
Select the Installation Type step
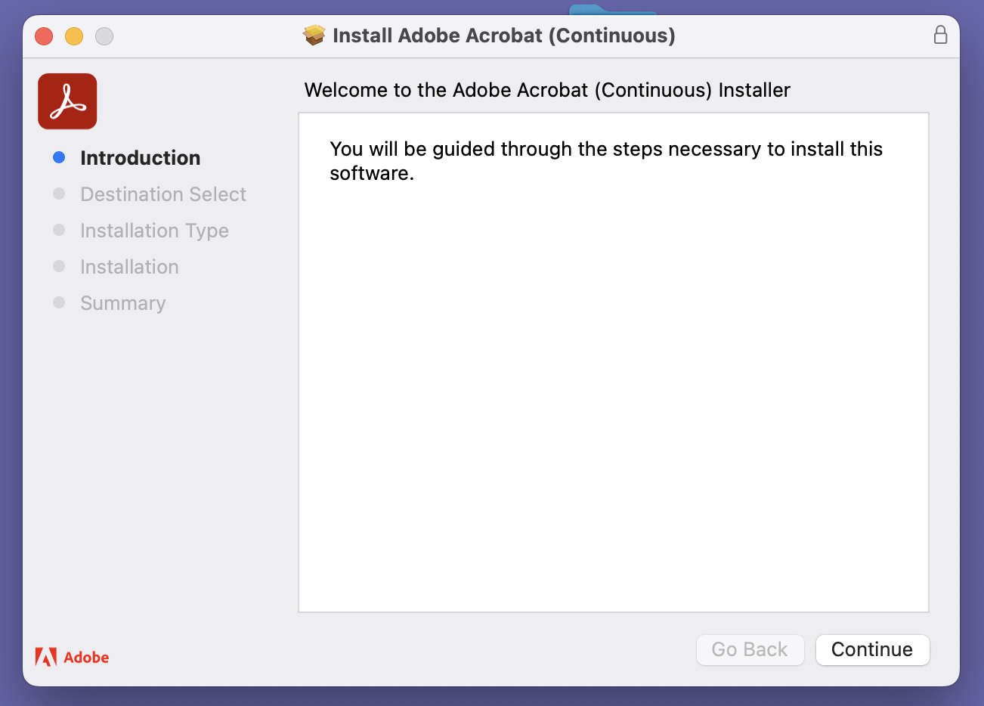(x=154, y=230)
